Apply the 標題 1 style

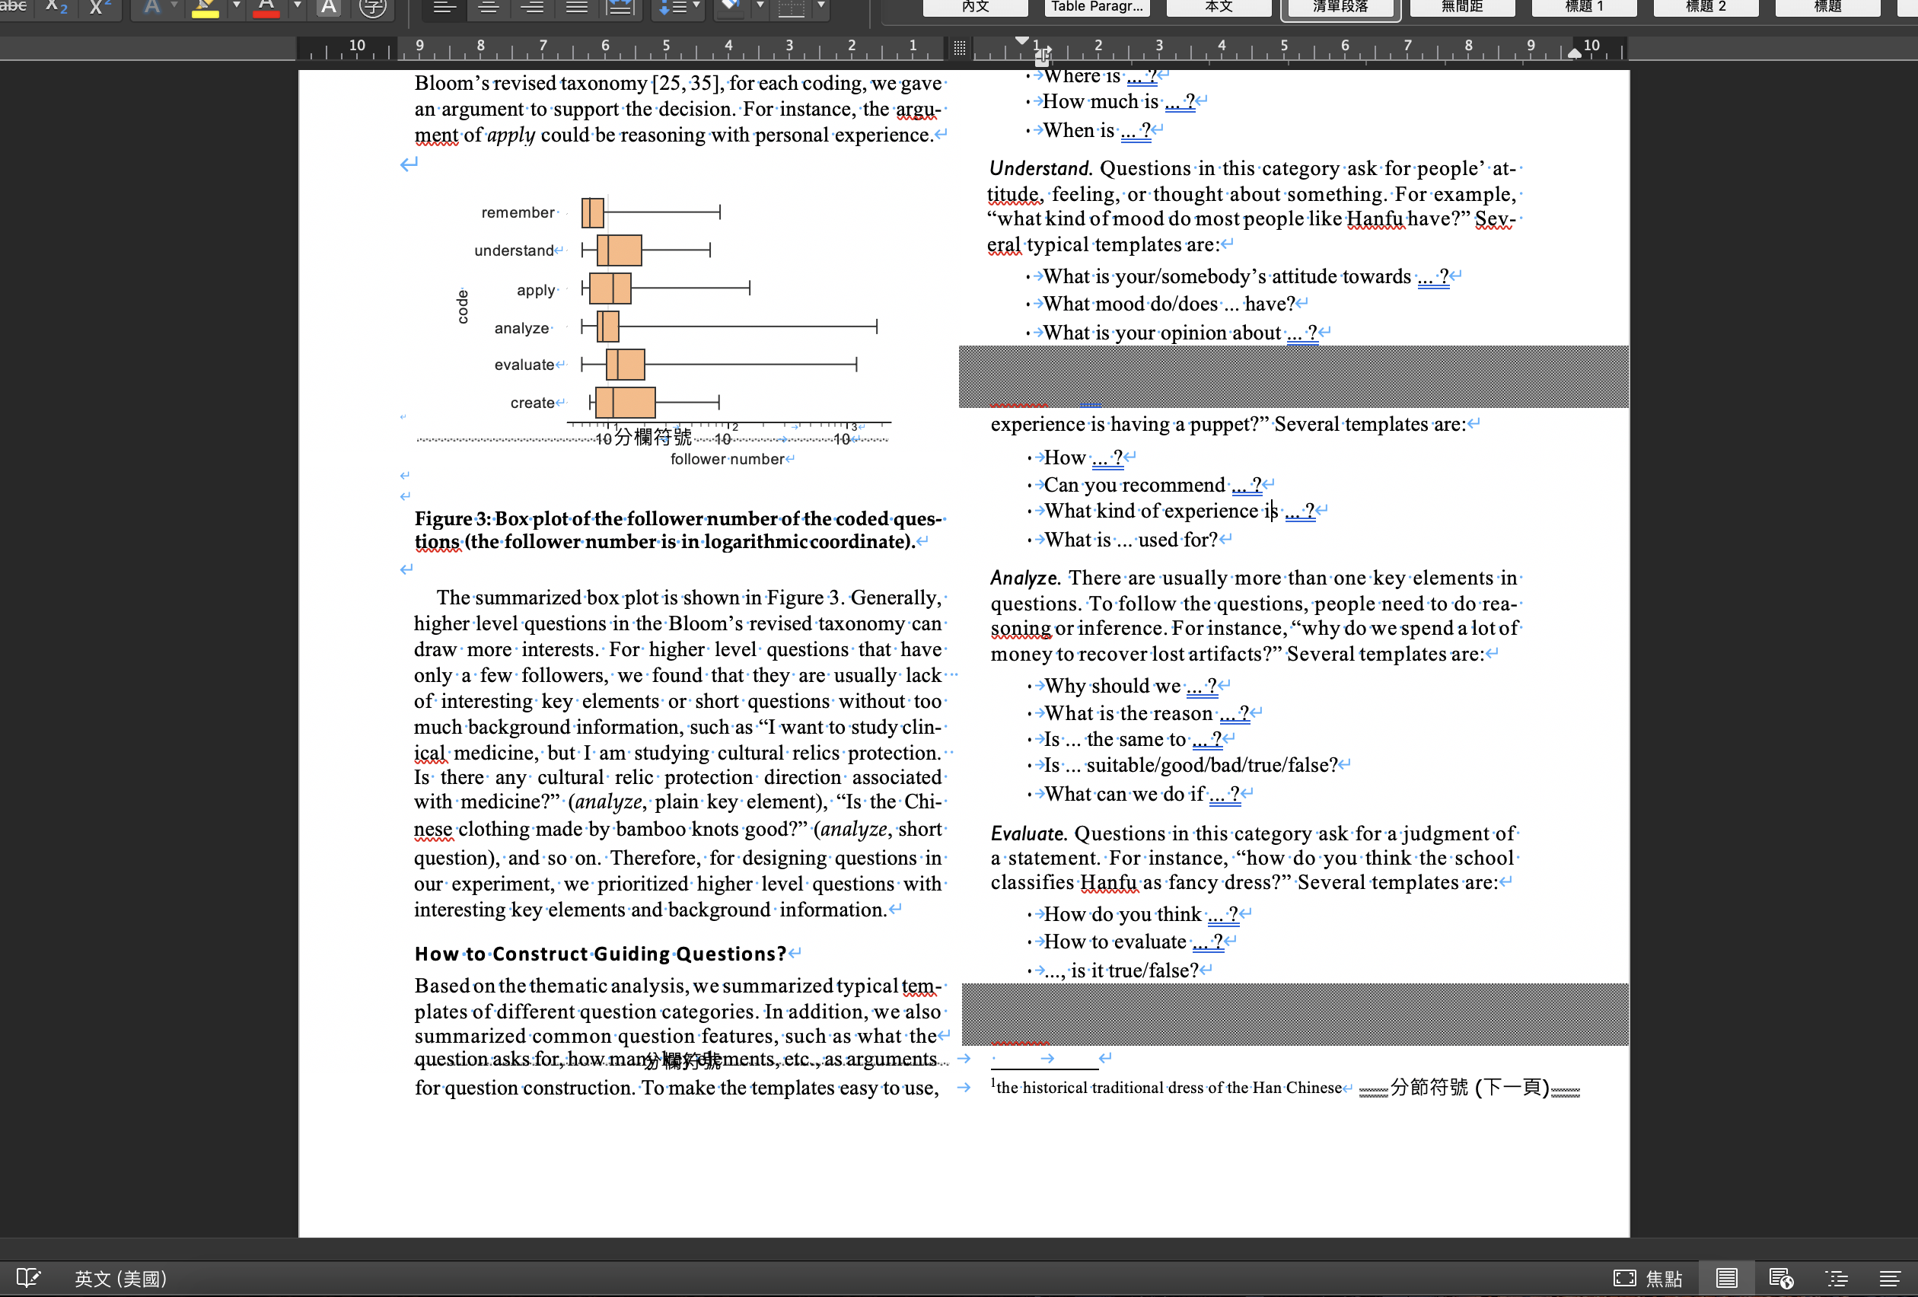tap(1584, 7)
